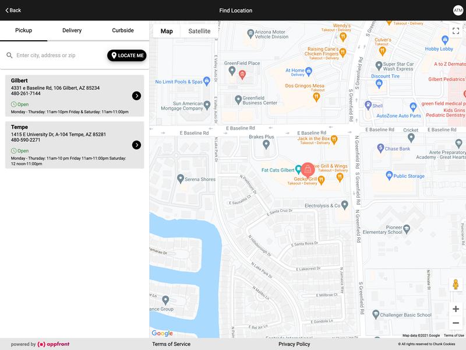Click the Public Storage pin
The width and height of the screenshot is (466, 350).
[x=389, y=176]
